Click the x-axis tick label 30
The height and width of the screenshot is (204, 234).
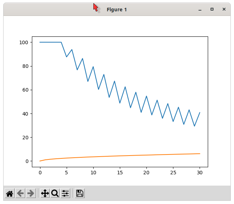coord(200,173)
